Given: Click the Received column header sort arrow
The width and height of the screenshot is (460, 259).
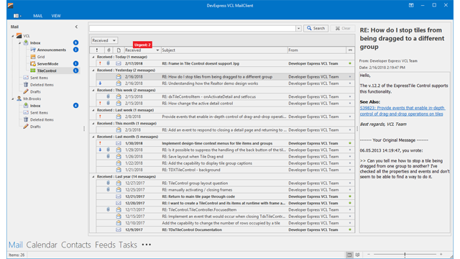Looking at the screenshot, I should pyautogui.click(x=157, y=50).
